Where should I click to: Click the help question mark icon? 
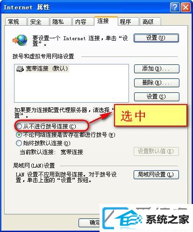(175, 7)
